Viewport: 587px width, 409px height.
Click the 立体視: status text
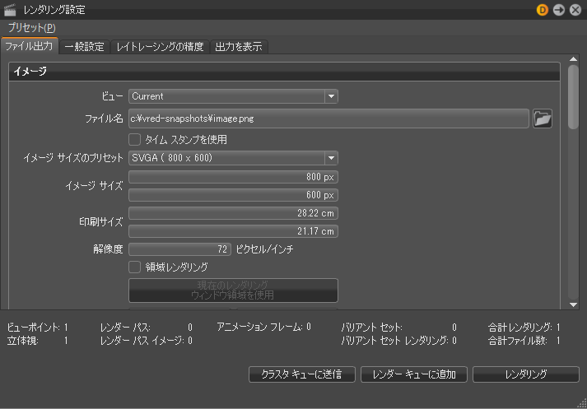tap(22, 341)
